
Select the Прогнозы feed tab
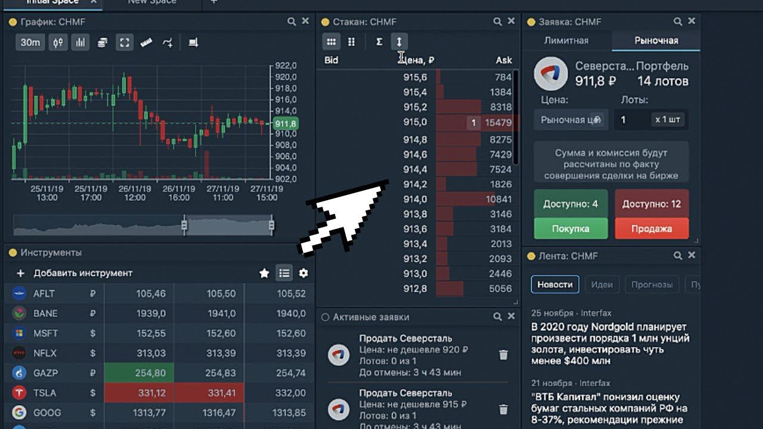point(652,284)
